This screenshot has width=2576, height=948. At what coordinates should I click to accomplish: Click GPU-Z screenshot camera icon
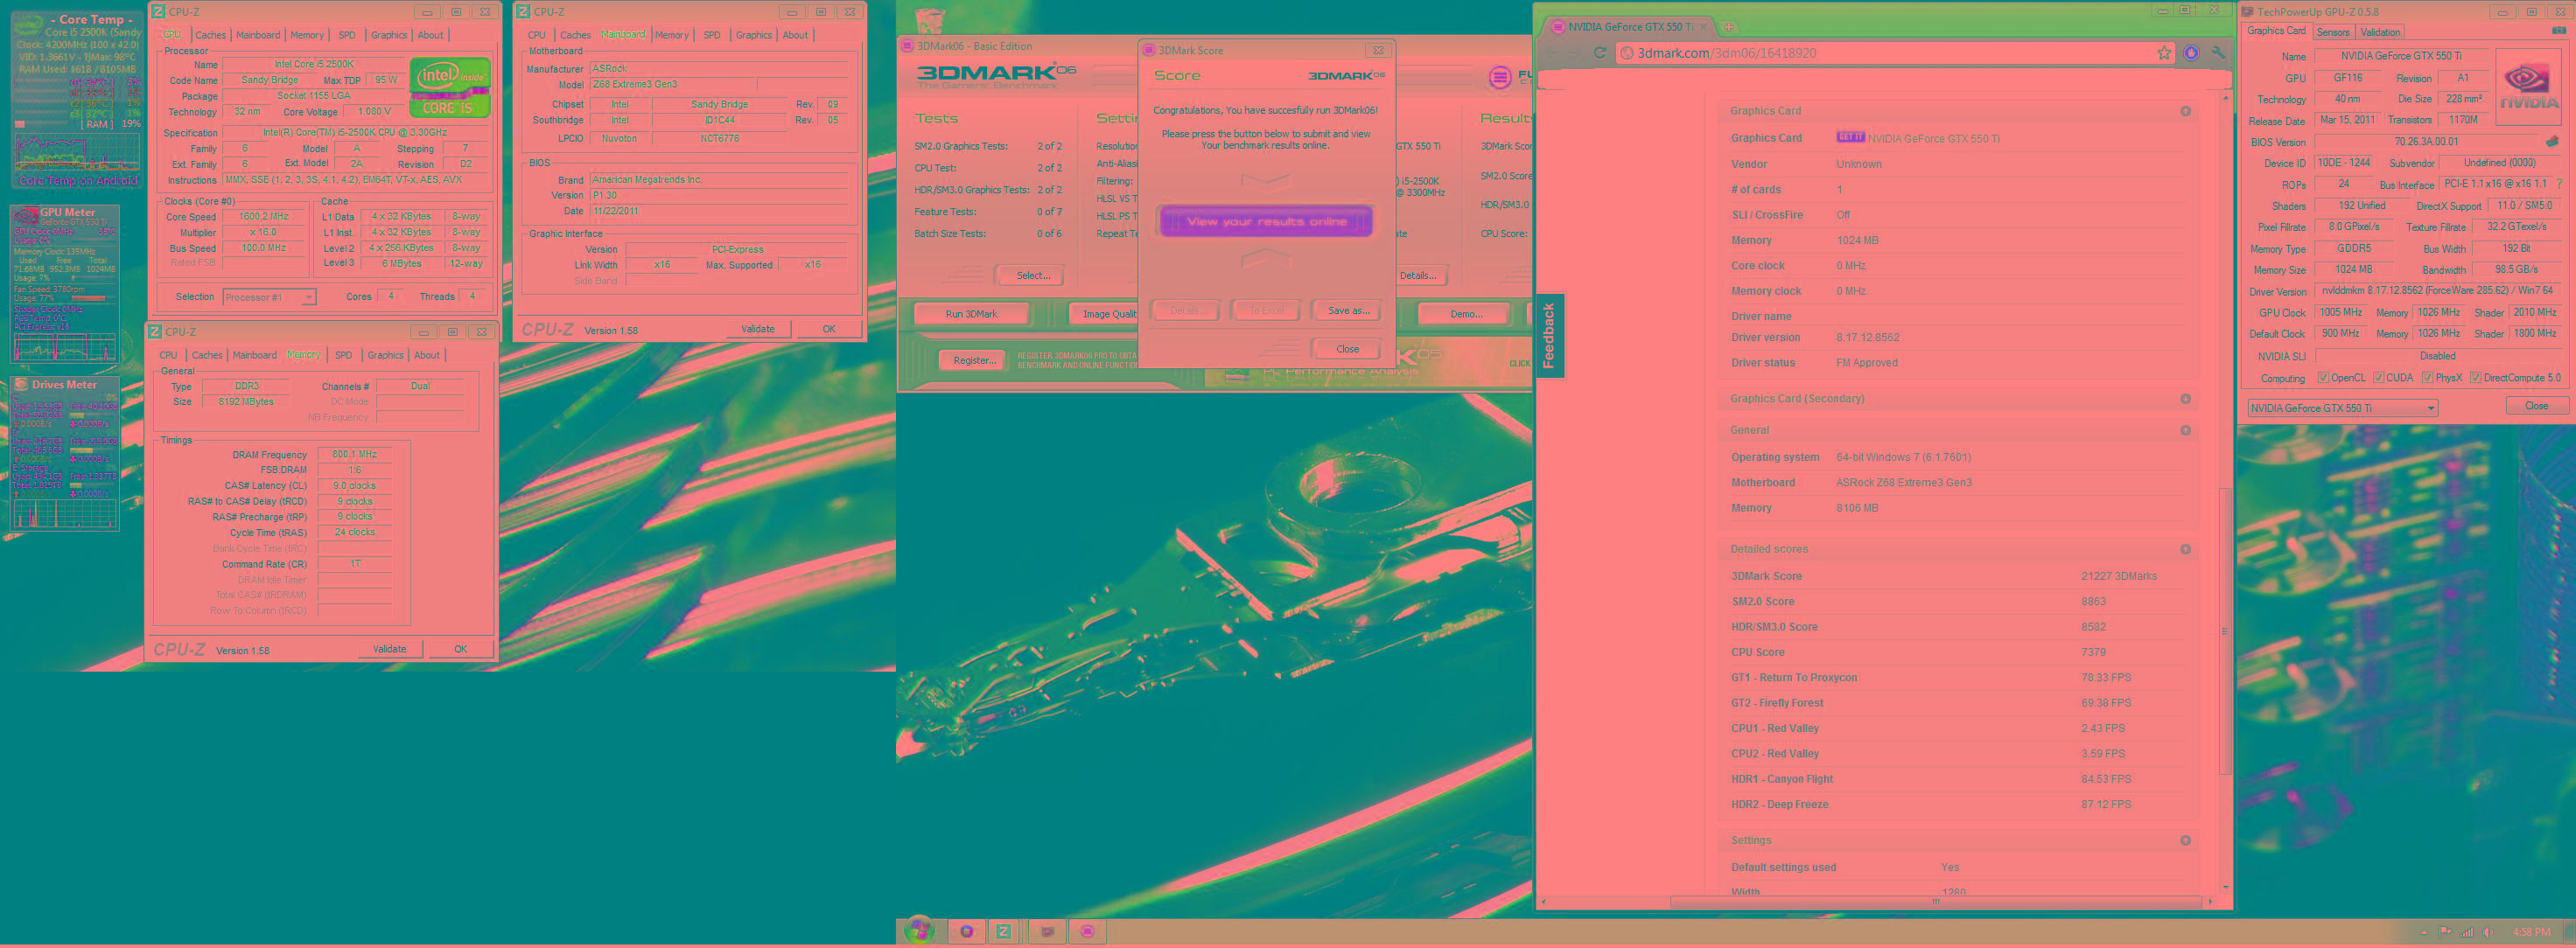tap(2558, 31)
